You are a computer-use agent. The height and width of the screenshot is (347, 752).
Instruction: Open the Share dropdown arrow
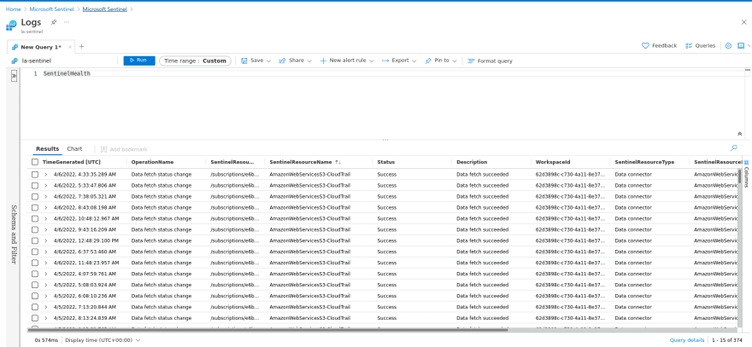(309, 61)
